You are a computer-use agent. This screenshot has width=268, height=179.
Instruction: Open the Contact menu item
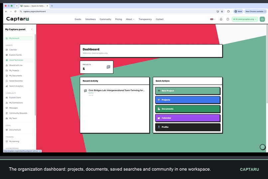coord(160,19)
